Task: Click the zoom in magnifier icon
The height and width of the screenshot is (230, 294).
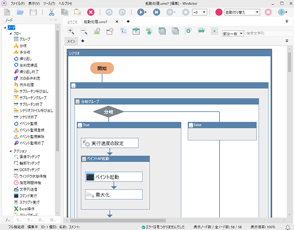Action: (71, 31)
